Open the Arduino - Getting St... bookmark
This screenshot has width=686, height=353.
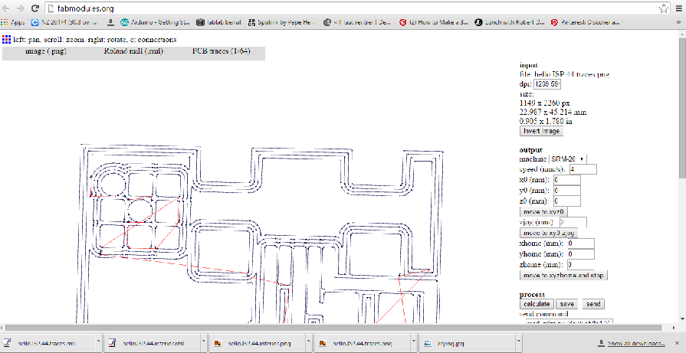coord(156,22)
